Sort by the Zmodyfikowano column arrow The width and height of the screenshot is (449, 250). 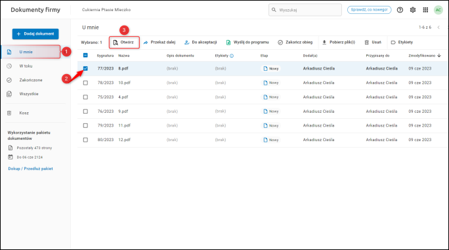click(439, 56)
